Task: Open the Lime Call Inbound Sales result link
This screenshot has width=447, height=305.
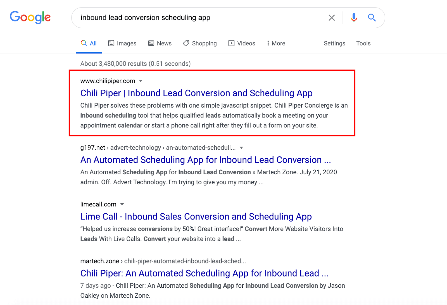Action: (196, 216)
